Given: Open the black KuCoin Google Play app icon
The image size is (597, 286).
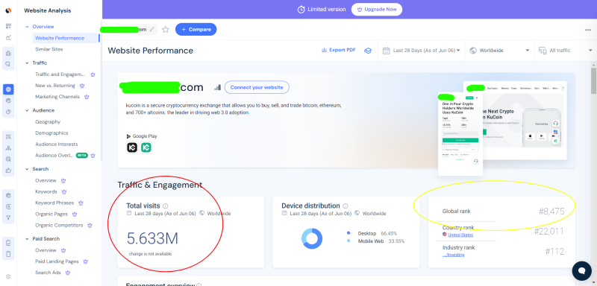Looking at the screenshot, I should [x=132, y=147].
